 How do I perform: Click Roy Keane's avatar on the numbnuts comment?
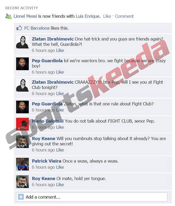tap(22, 142)
